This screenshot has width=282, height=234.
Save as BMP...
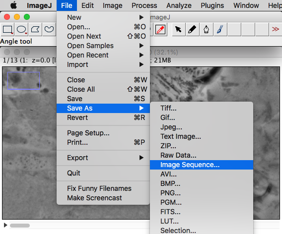pyautogui.click(x=202, y=183)
